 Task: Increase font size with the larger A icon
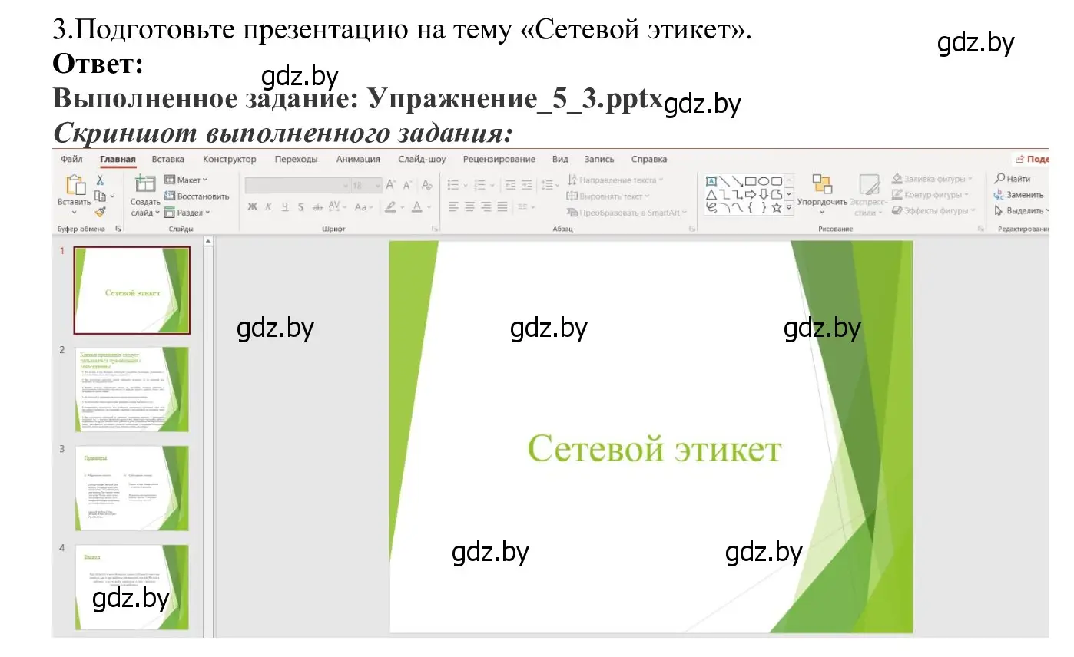tap(391, 185)
